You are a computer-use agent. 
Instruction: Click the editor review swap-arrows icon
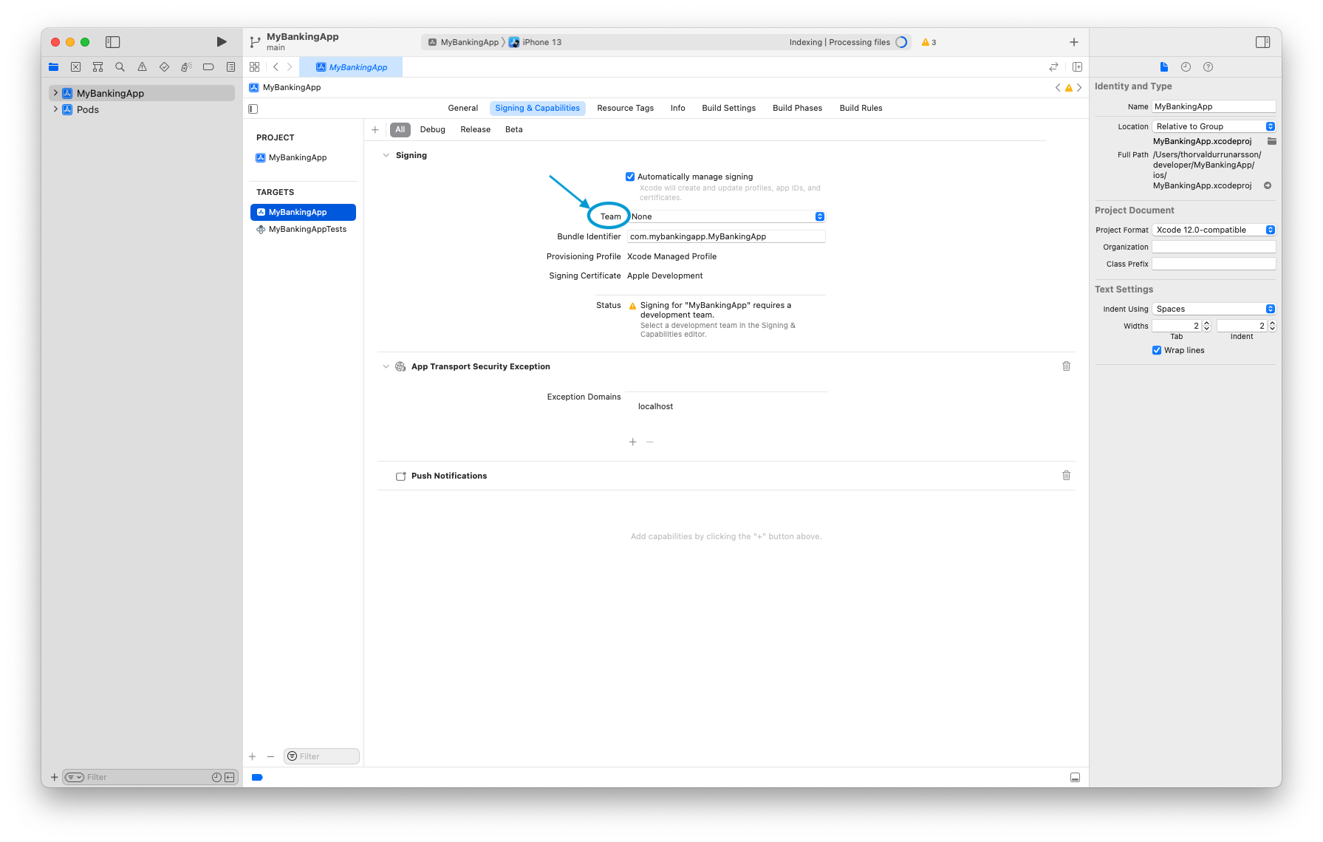tap(1053, 67)
